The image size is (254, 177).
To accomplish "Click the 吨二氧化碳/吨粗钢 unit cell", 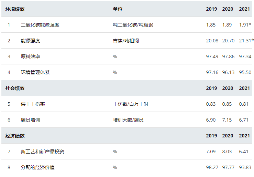I will [133, 25].
